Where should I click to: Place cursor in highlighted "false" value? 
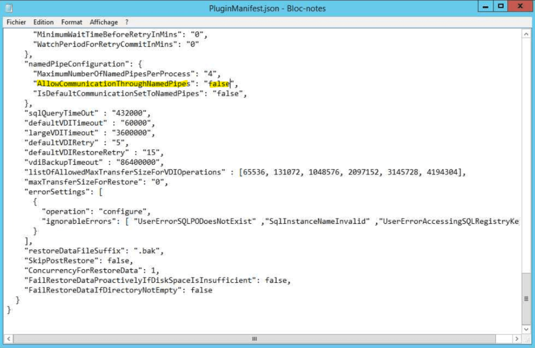219,83
